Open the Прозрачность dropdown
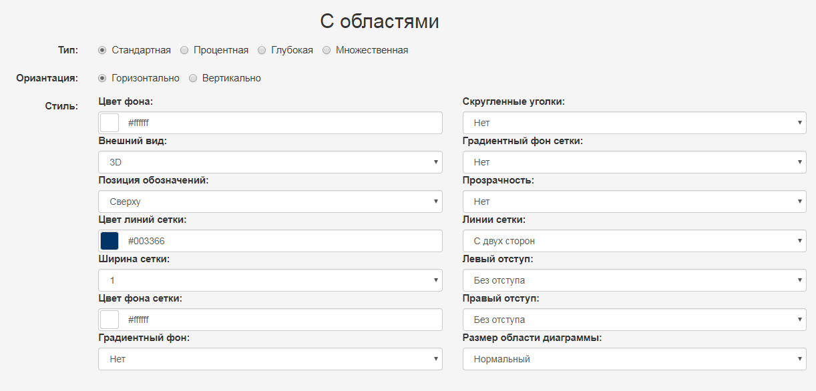This screenshot has height=391, width=816. [x=634, y=202]
